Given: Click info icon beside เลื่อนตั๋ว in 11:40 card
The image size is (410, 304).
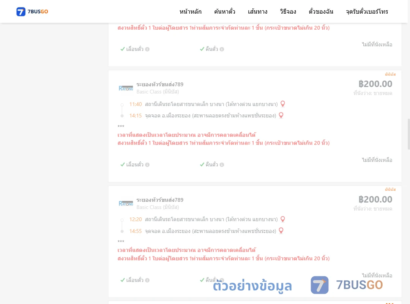Looking at the screenshot, I should [x=147, y=165].
